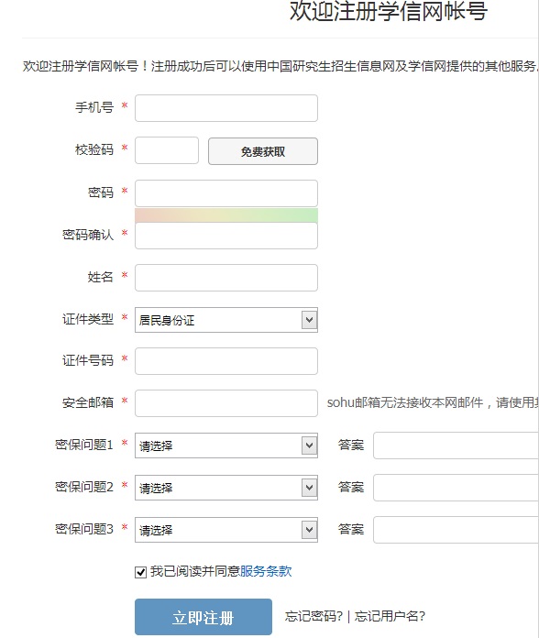Uncheck the 我已阅读并同意 checkbox
The height and width of the screenshot is (638, 539).
141,573
